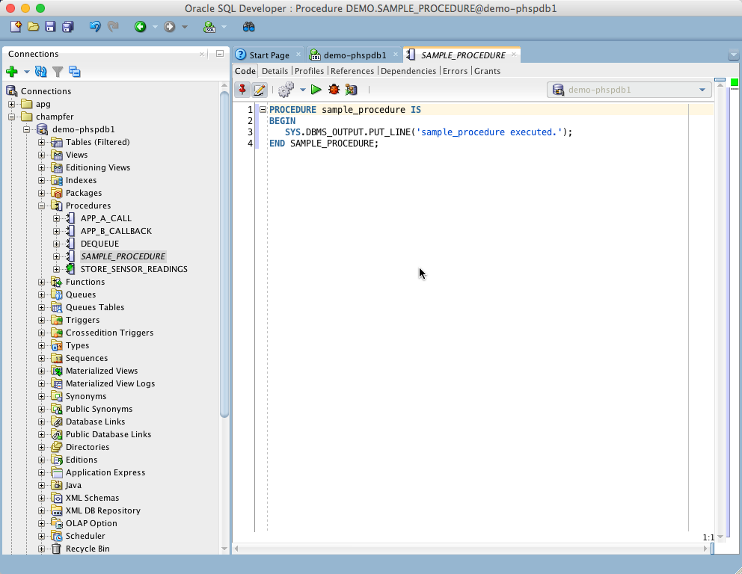Open the Details sub-tab
The image size is (742, 574).
275,71
